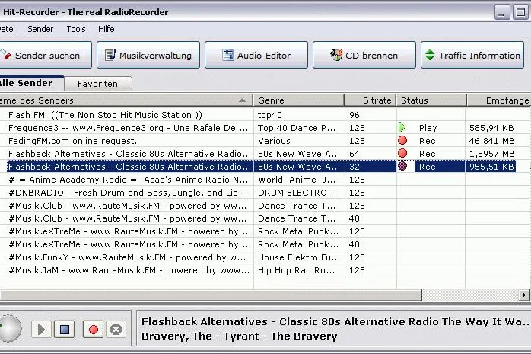Click the cancel X button beside record
The height and width of the screenshot is (354, 531).
click(x=116, y=330)
